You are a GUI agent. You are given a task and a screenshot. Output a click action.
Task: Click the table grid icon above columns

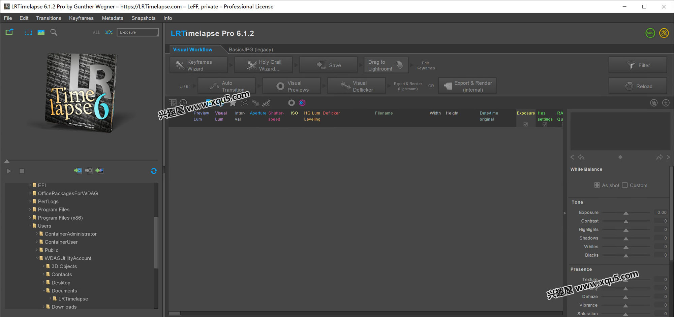173,103
